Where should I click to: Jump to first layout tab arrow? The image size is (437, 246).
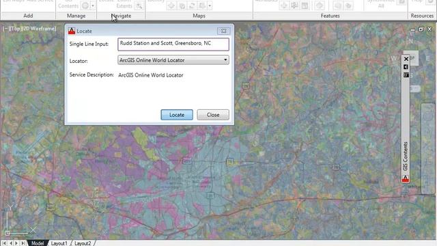(x=4, y=243)
